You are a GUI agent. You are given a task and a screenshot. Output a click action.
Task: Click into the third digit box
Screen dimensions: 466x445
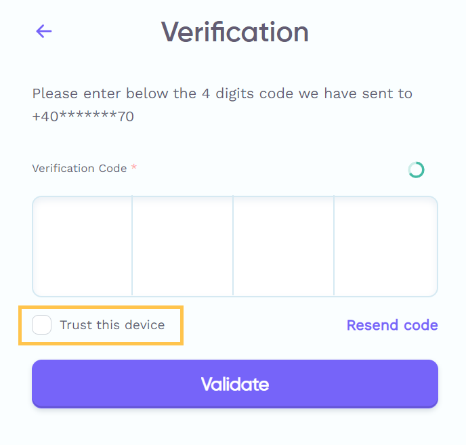(x=284, y=247)
